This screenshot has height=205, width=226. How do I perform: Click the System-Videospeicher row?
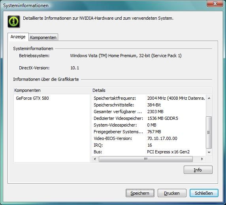(x=149, y=125)
